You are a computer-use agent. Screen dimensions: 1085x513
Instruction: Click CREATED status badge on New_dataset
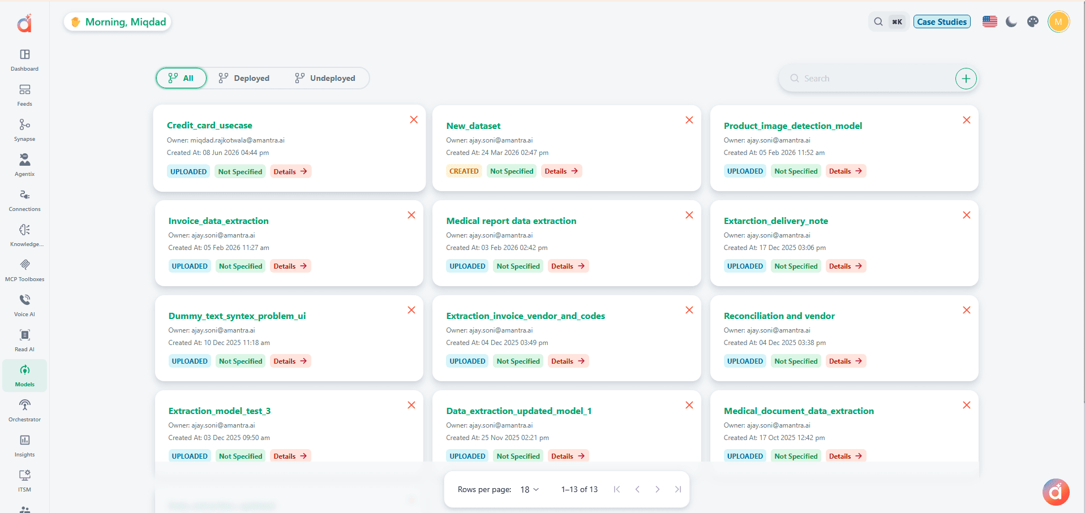pyautogui.click(x=464, y=171)
